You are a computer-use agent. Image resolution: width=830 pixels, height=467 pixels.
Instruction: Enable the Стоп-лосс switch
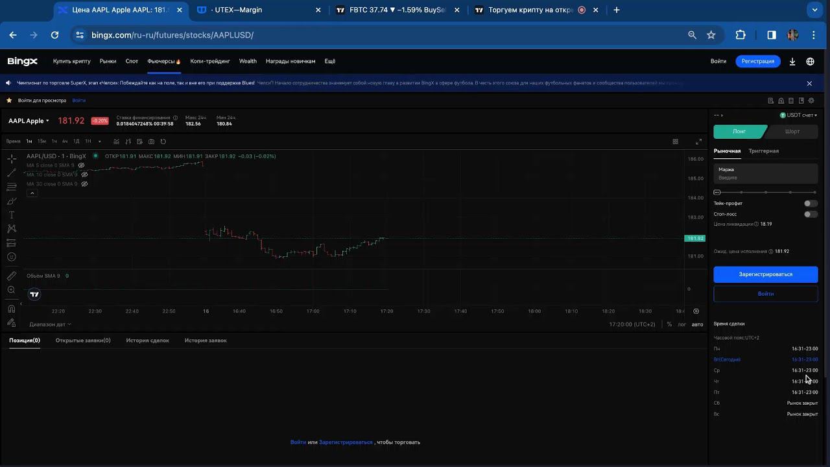coord(811,214)
